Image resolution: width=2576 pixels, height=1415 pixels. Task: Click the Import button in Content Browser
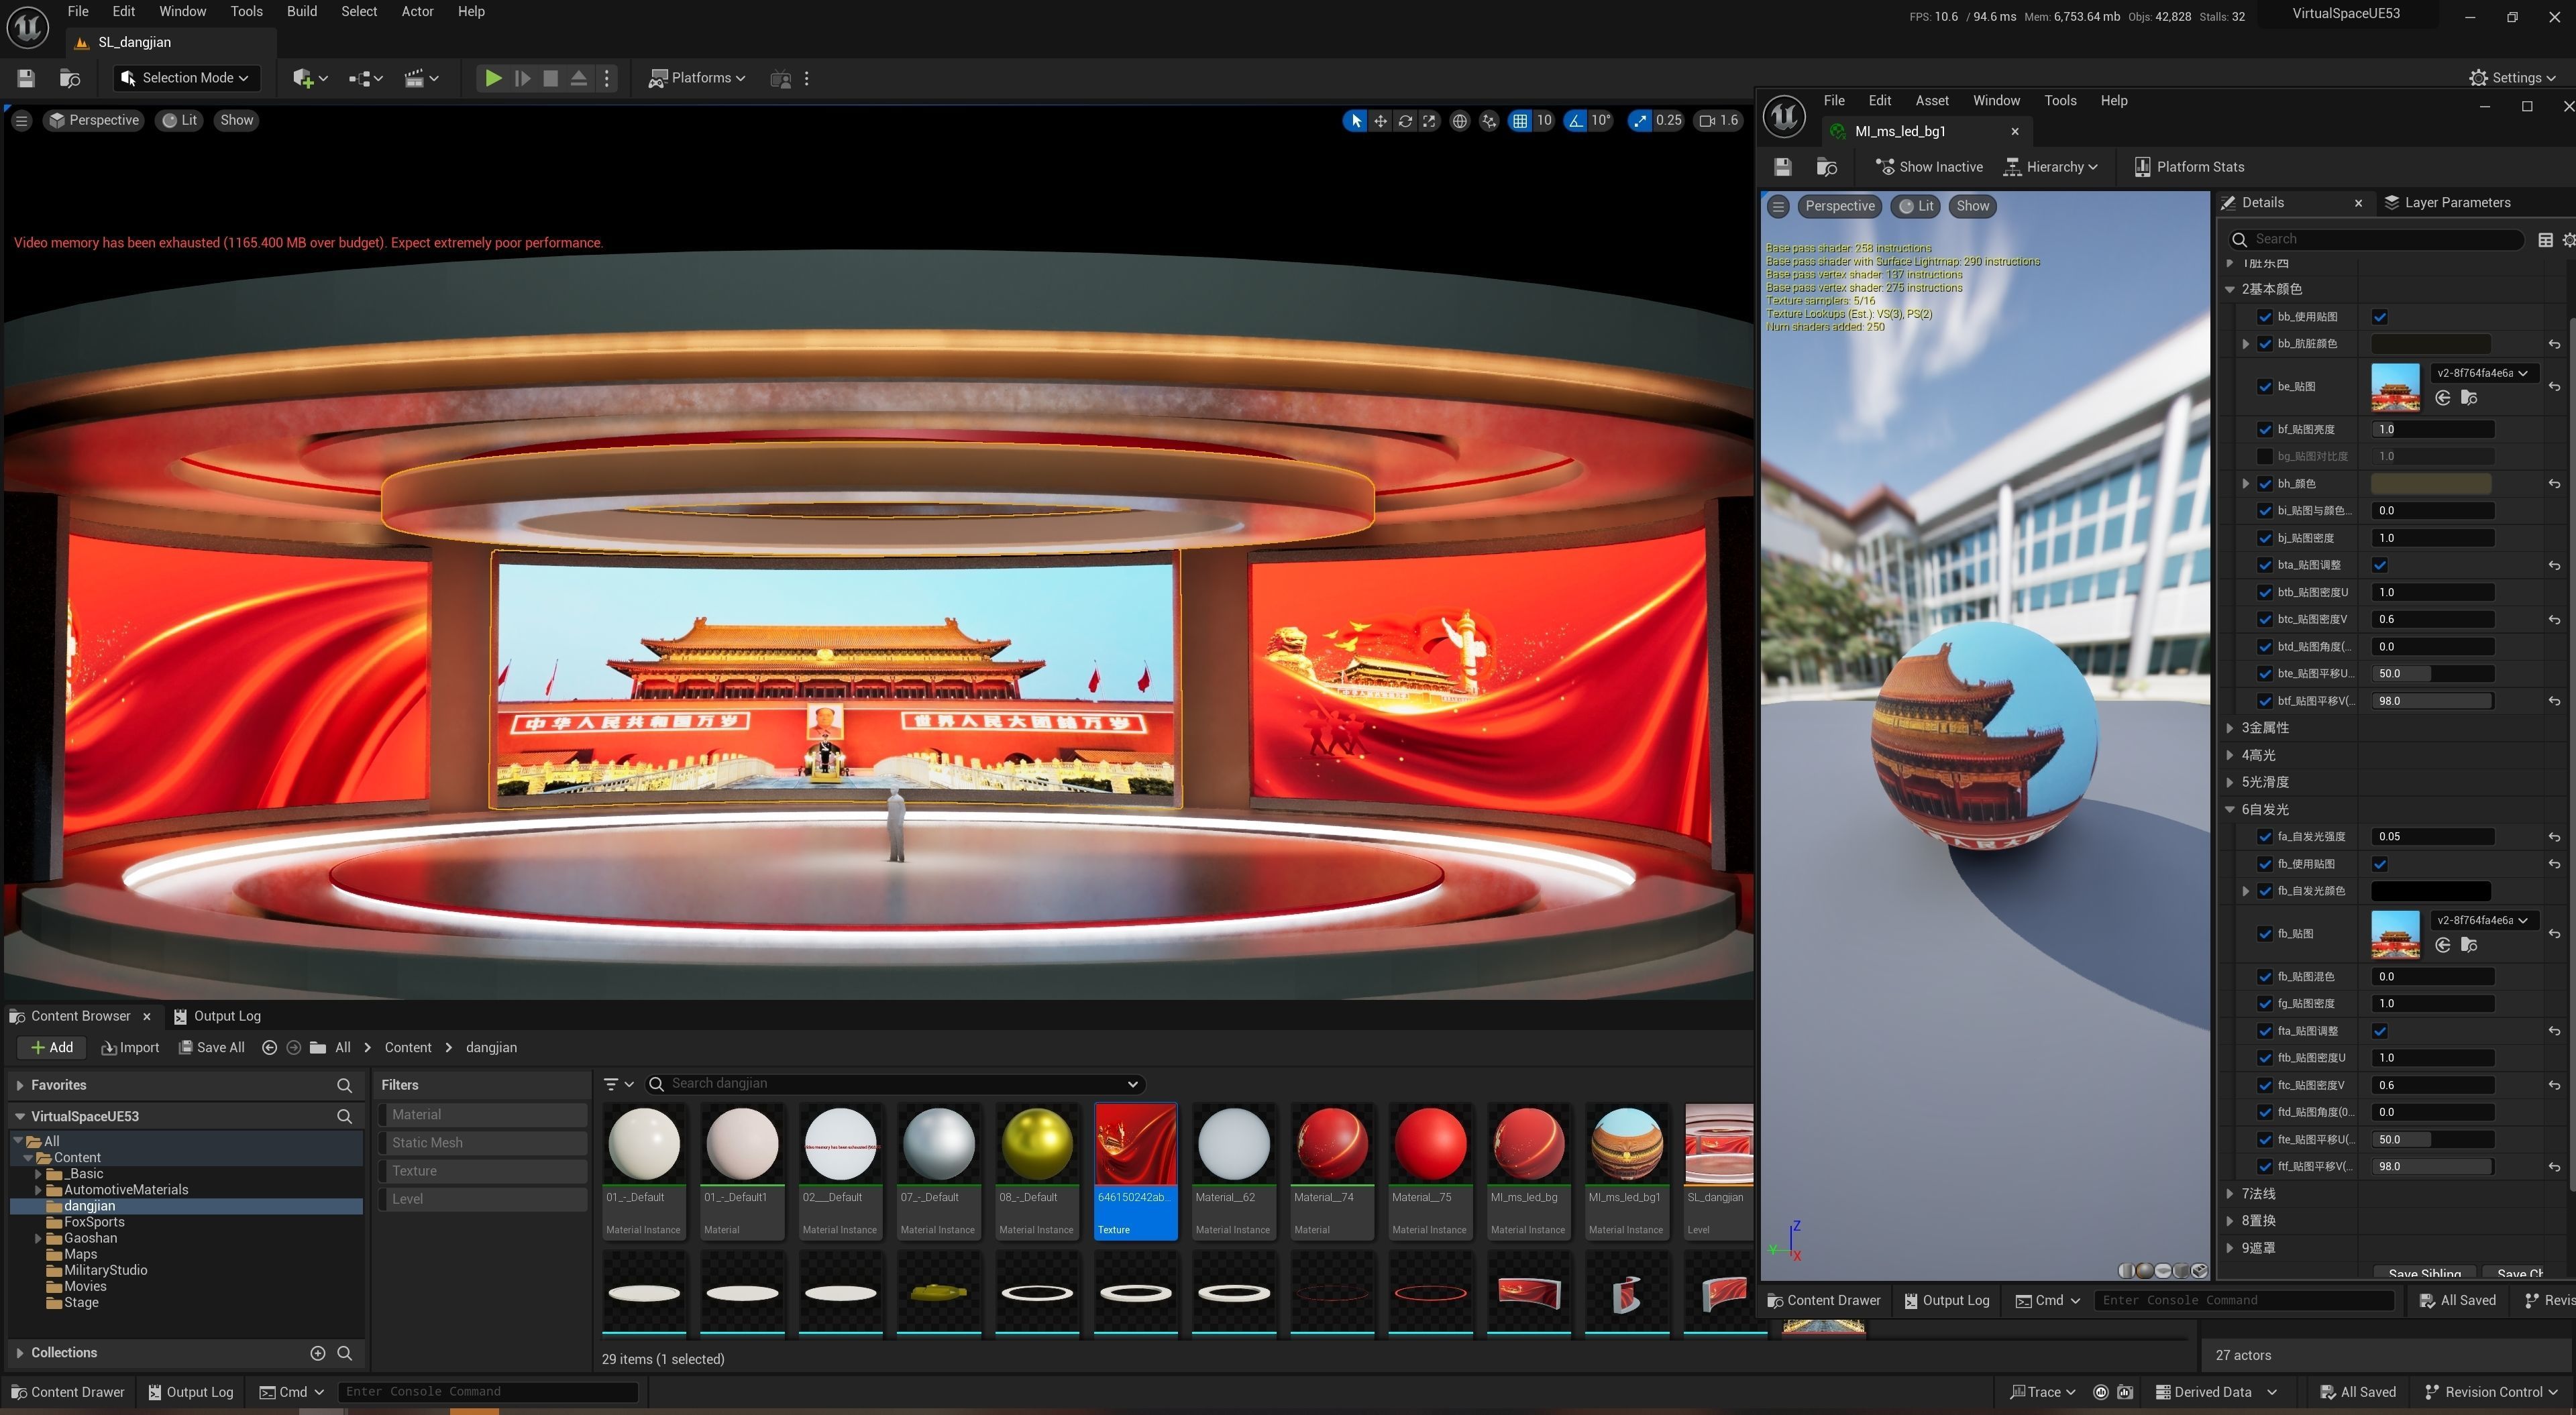pyautogui.click(x=130, y=1047)
